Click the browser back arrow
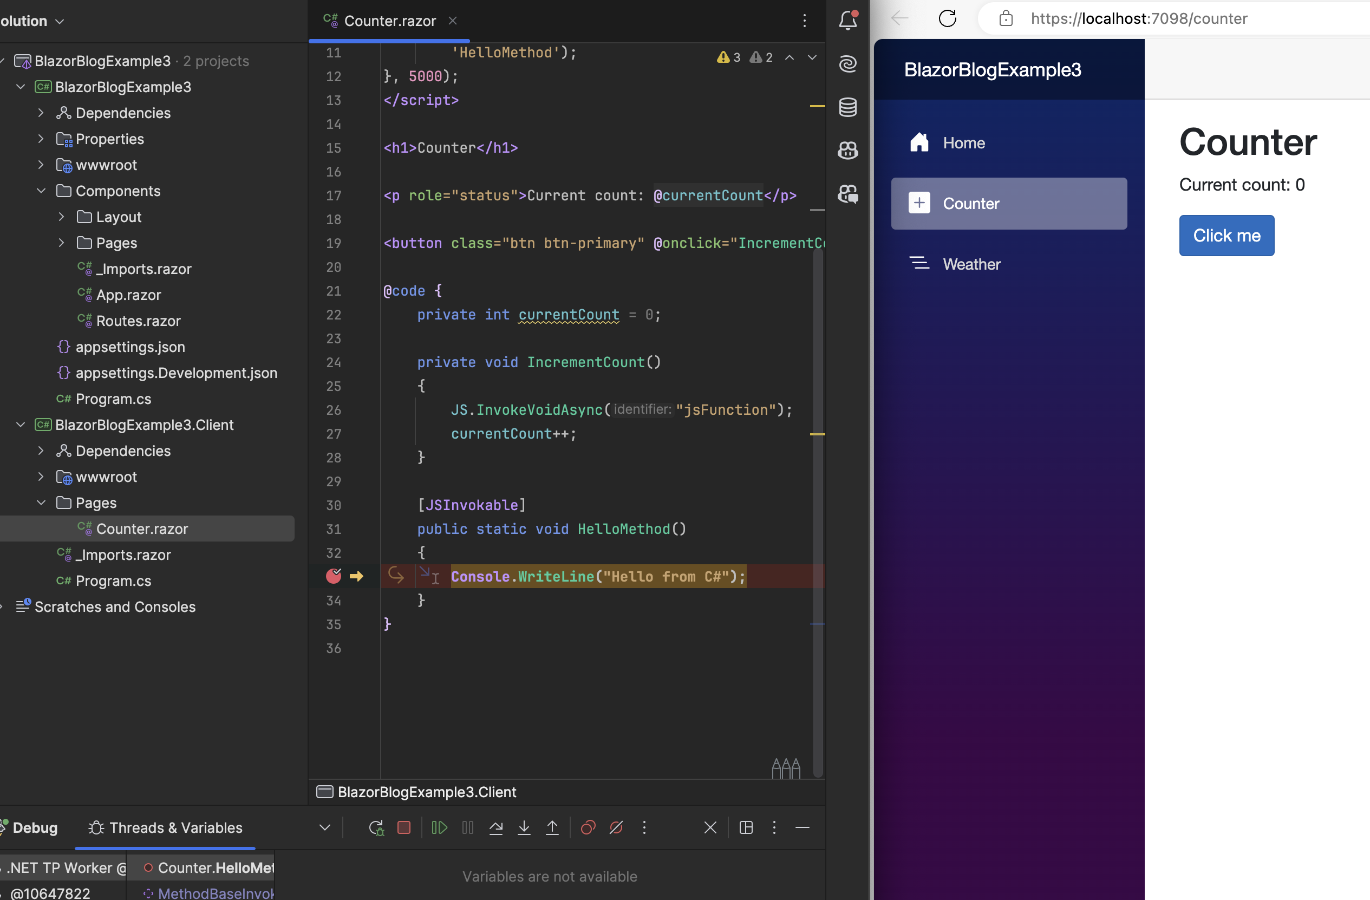 coord(900,18)
